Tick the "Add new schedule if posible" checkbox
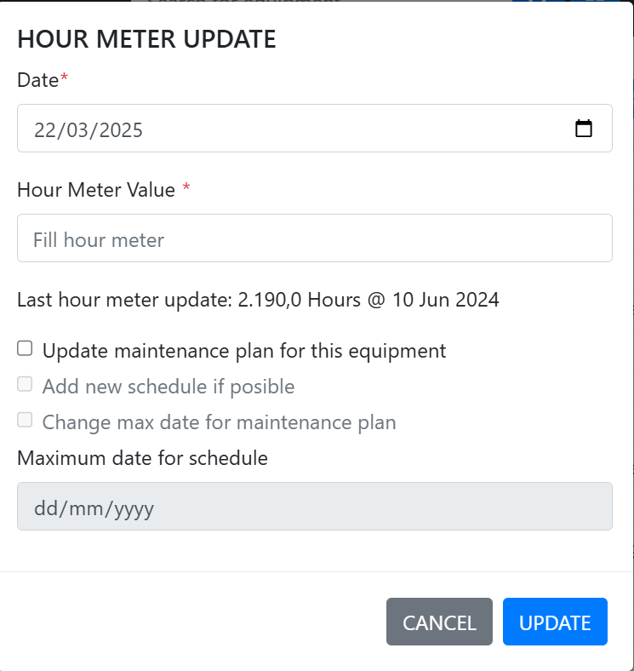 pyautogui.click(x=26, y=385)
